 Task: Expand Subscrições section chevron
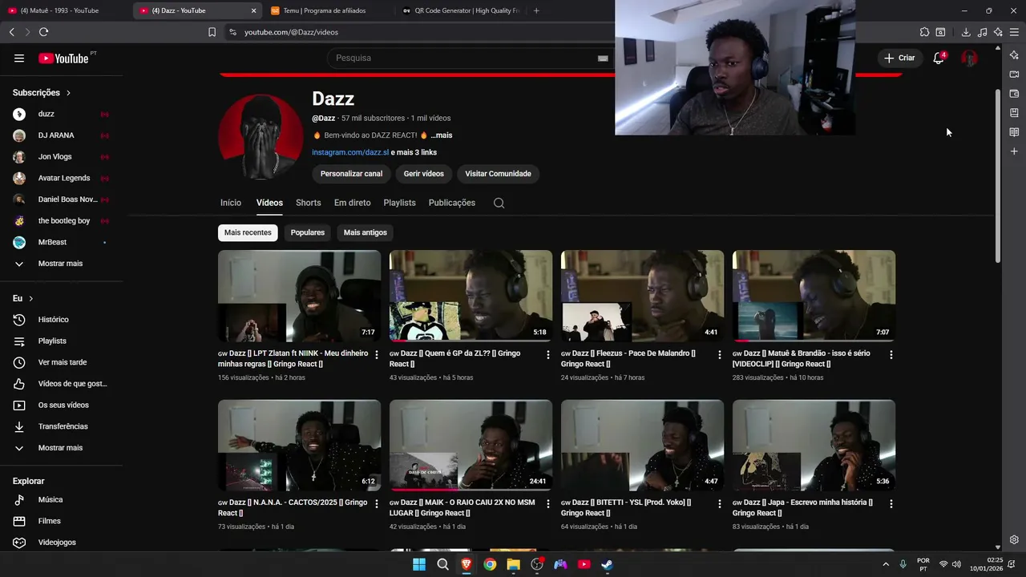pos(68,93)
